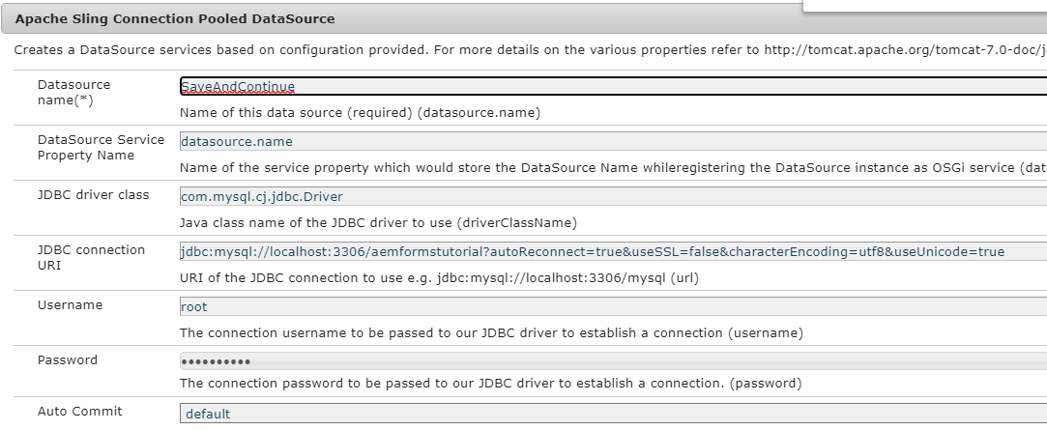Click the Auto Commit label
The image size is (1047, 430).
pos(79,411)
